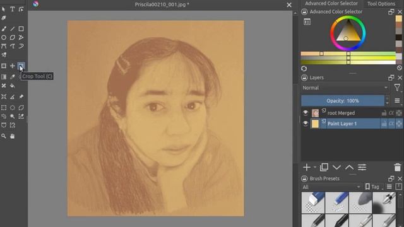
Task: Select the Line tool
Action: click(13, 29)
